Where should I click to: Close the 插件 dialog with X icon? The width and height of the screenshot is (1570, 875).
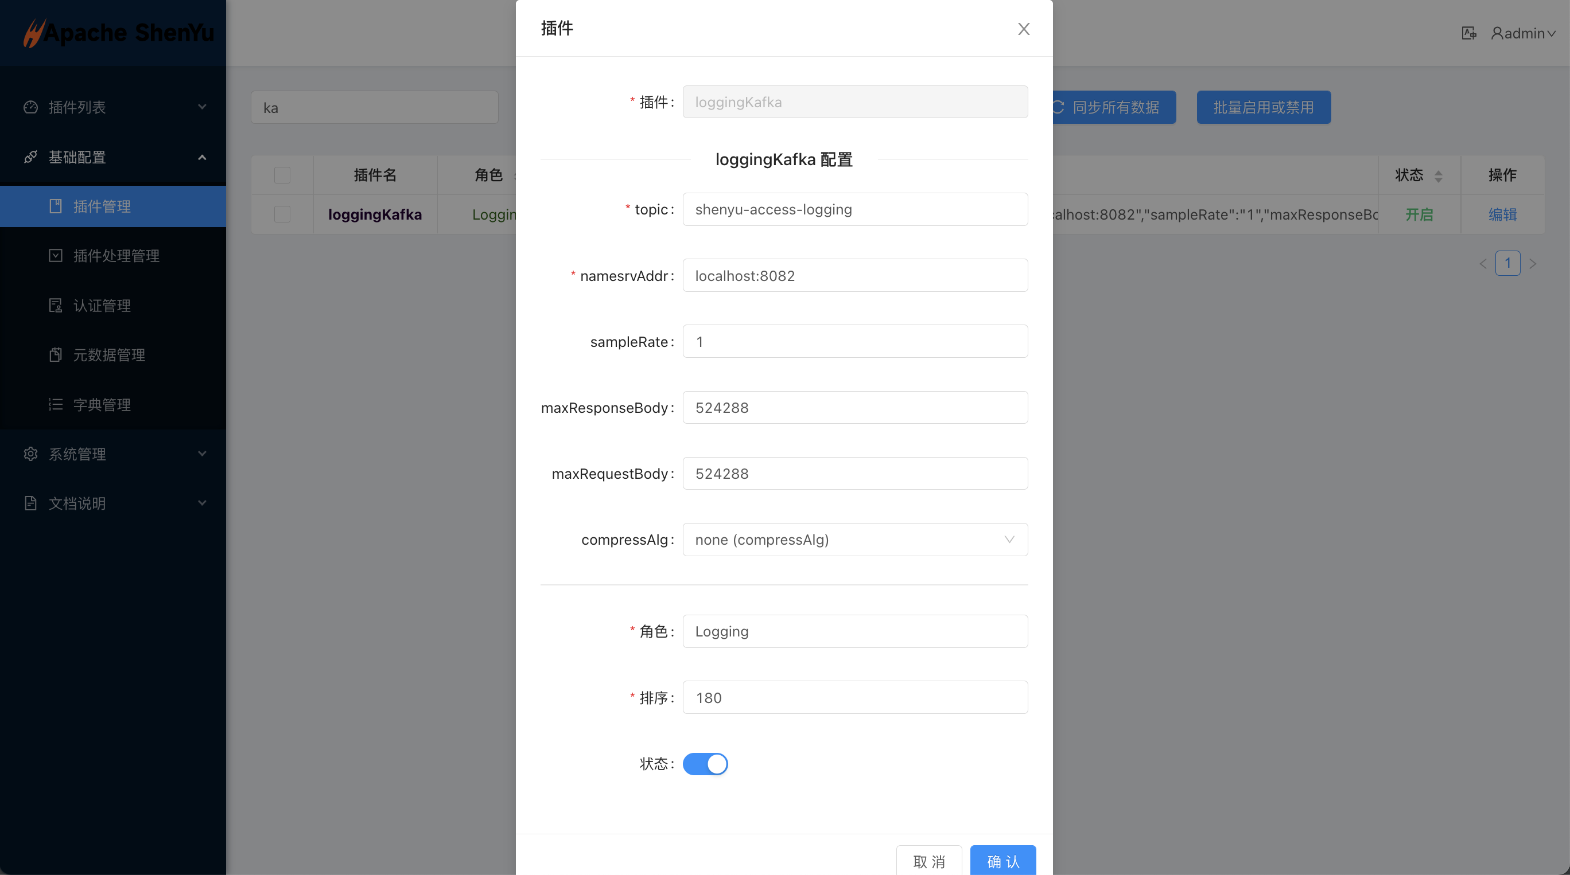click(x=1023, y=29)
